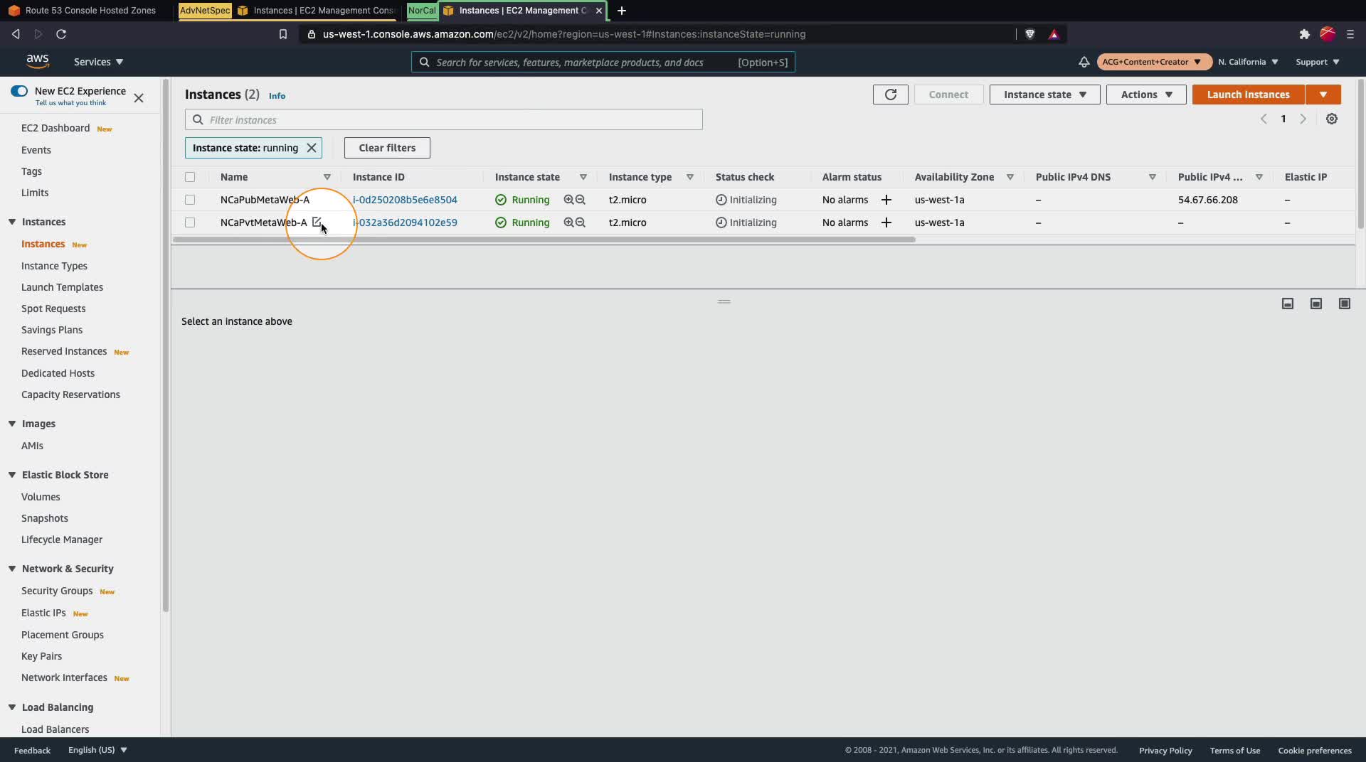Viewport: 1366px width, 762px height.
Task: Open table preferences gear icon
Action: click(1332, 119)
